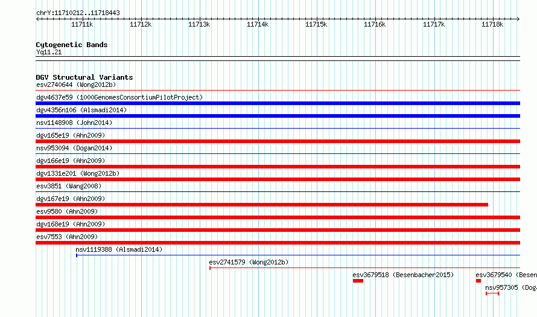Click the Yq11.21 band label
Viewport: 537px width, 317px height.
[49, 52]
